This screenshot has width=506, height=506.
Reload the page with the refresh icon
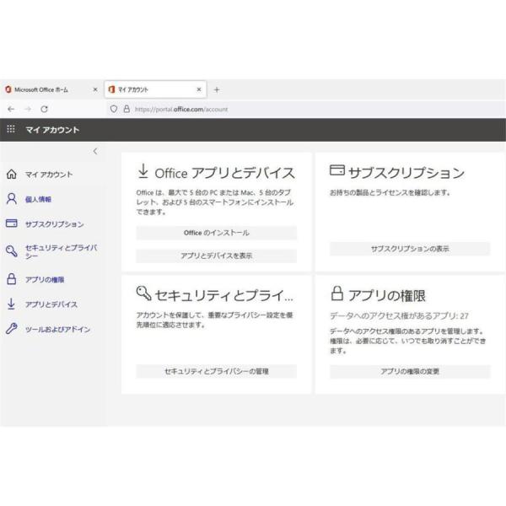[44, 109]
